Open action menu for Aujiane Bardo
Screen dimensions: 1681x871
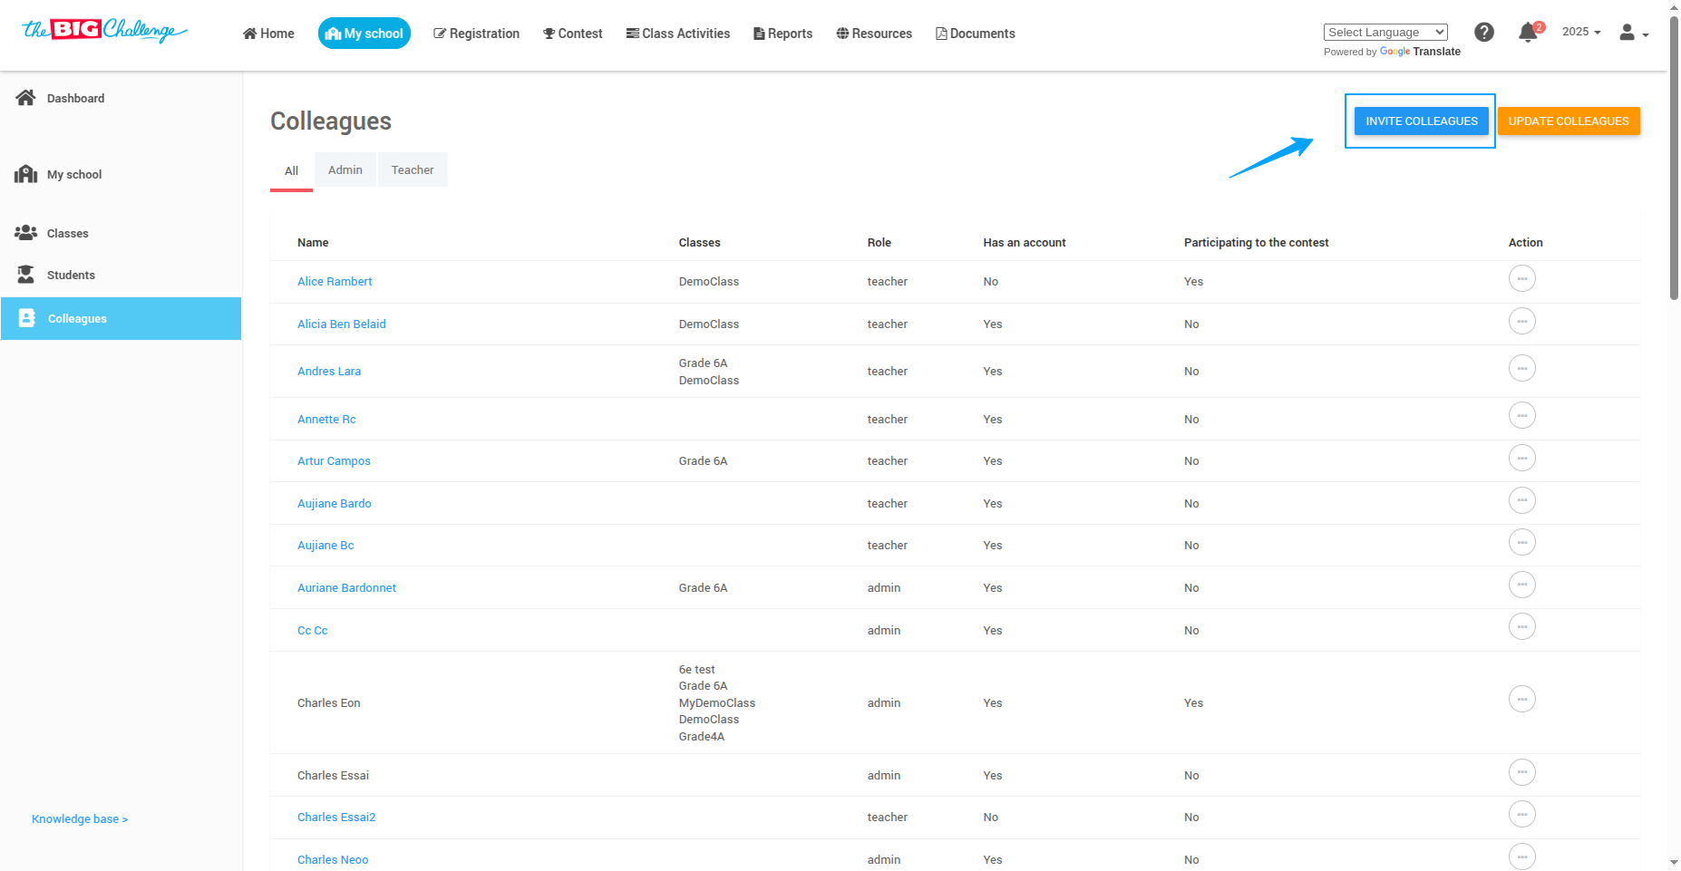[1522, 500]
